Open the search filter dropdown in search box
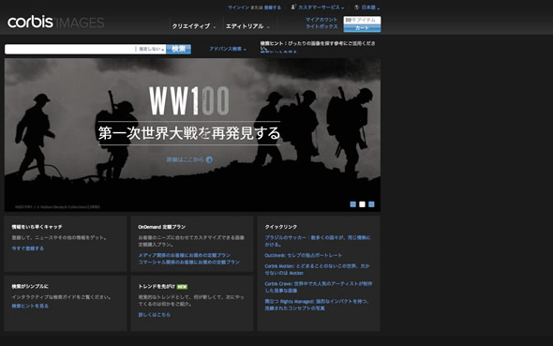Viewport: 553px width, 346px height. pyautogui.click(x=151, y=49)
